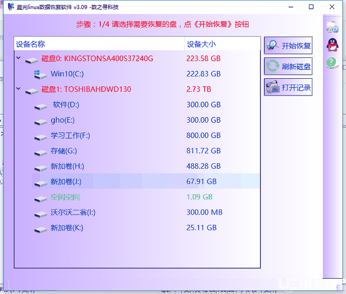The height and width of the screenshot is (294, 346).
Task: Click the Windows logo icon beside Win10(C:)
Action: [x=41, y=74]
